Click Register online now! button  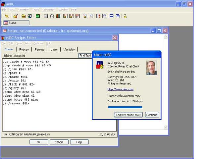coord(128,115)
